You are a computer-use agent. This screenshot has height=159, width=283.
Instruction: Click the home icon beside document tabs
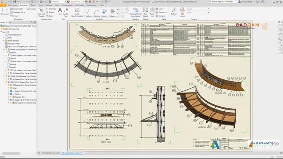point(39,153)
